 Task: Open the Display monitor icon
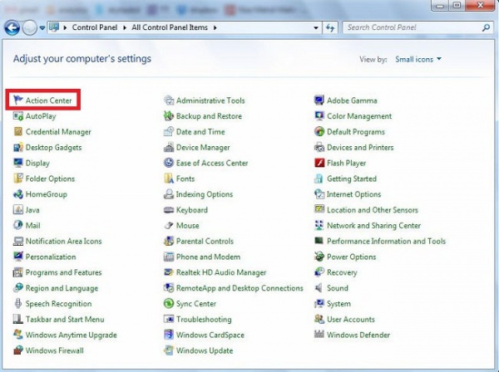17,163
